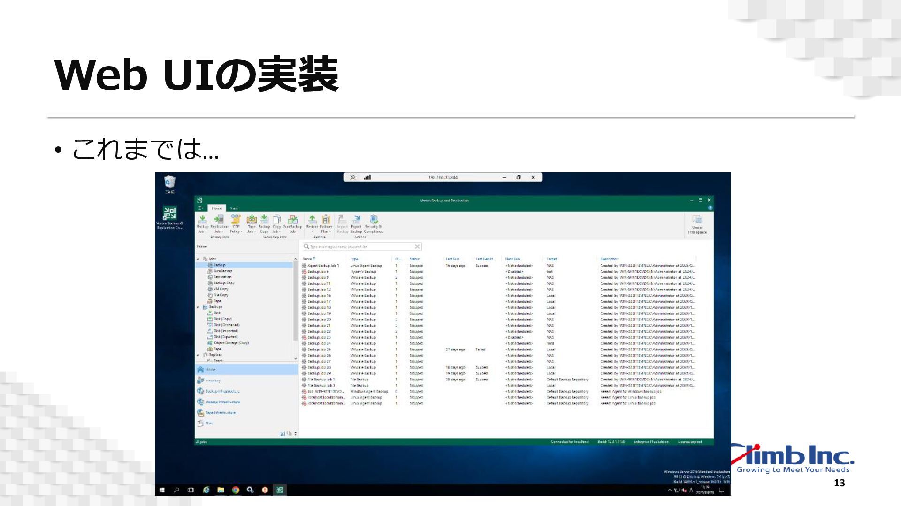901x506 pixels.
Task: Sort list by Name column header
Action: tap(308, 259)
